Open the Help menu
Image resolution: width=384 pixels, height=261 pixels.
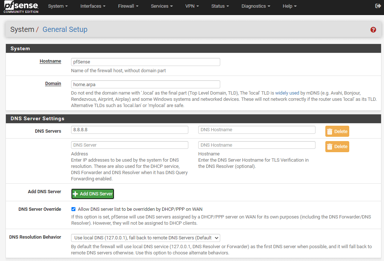point(289,6)
